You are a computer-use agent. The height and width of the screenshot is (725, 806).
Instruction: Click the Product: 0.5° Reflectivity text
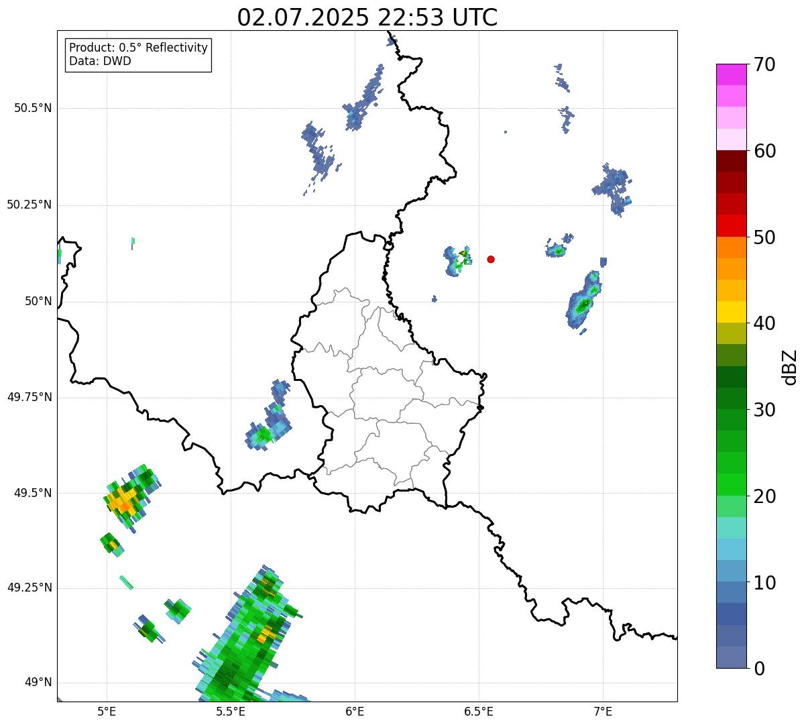coord(138,48)
